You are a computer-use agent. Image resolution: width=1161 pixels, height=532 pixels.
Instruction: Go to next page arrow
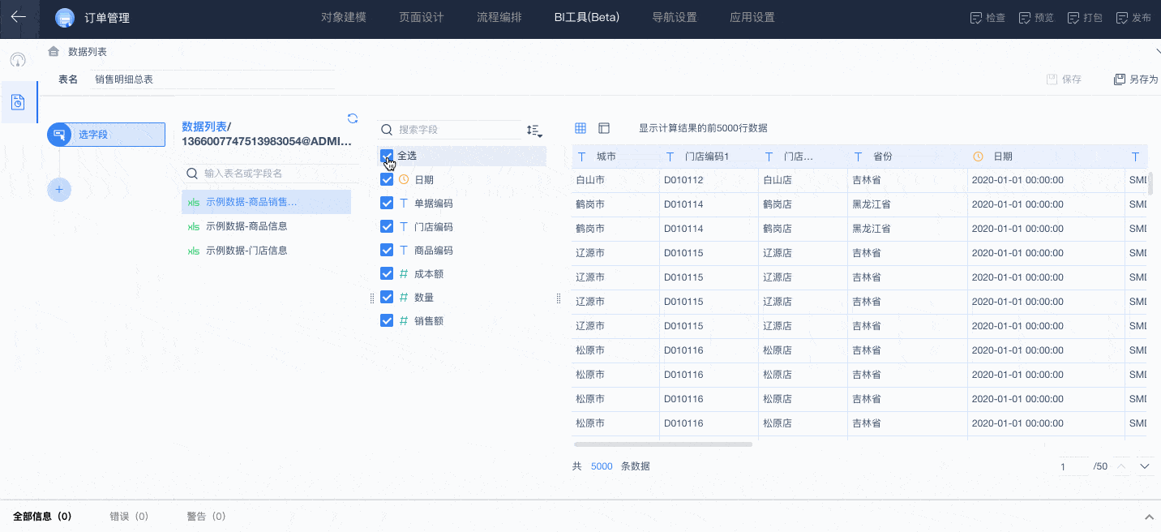tap(1145, 466)
